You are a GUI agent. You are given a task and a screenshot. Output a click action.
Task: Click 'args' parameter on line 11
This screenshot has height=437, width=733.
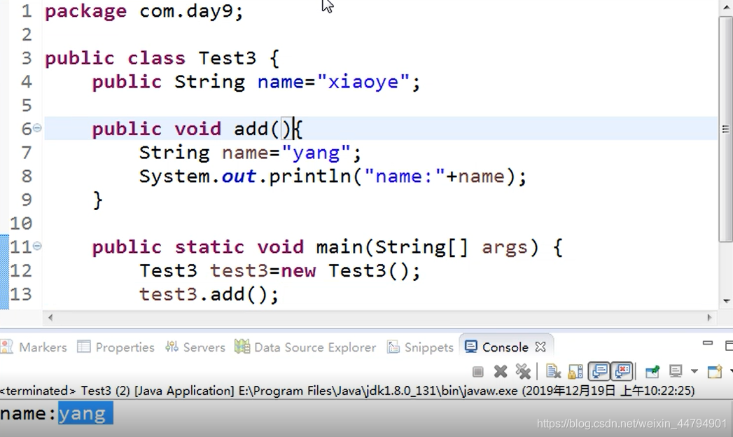504,247
